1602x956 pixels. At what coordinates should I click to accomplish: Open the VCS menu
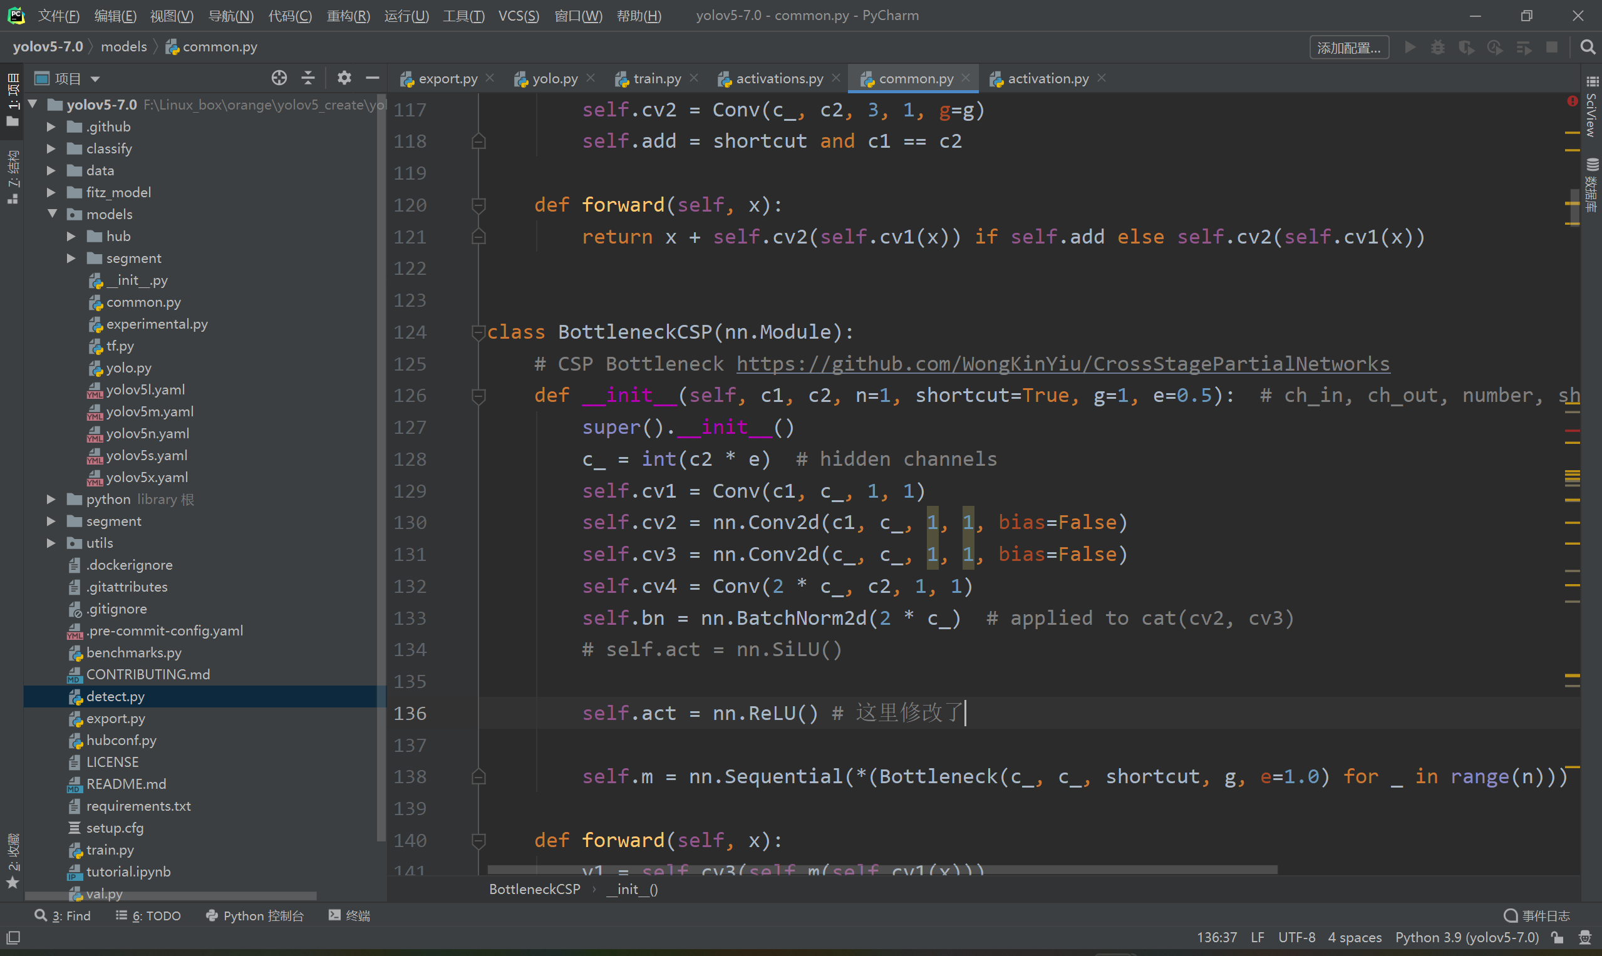(x=518, y=16)
